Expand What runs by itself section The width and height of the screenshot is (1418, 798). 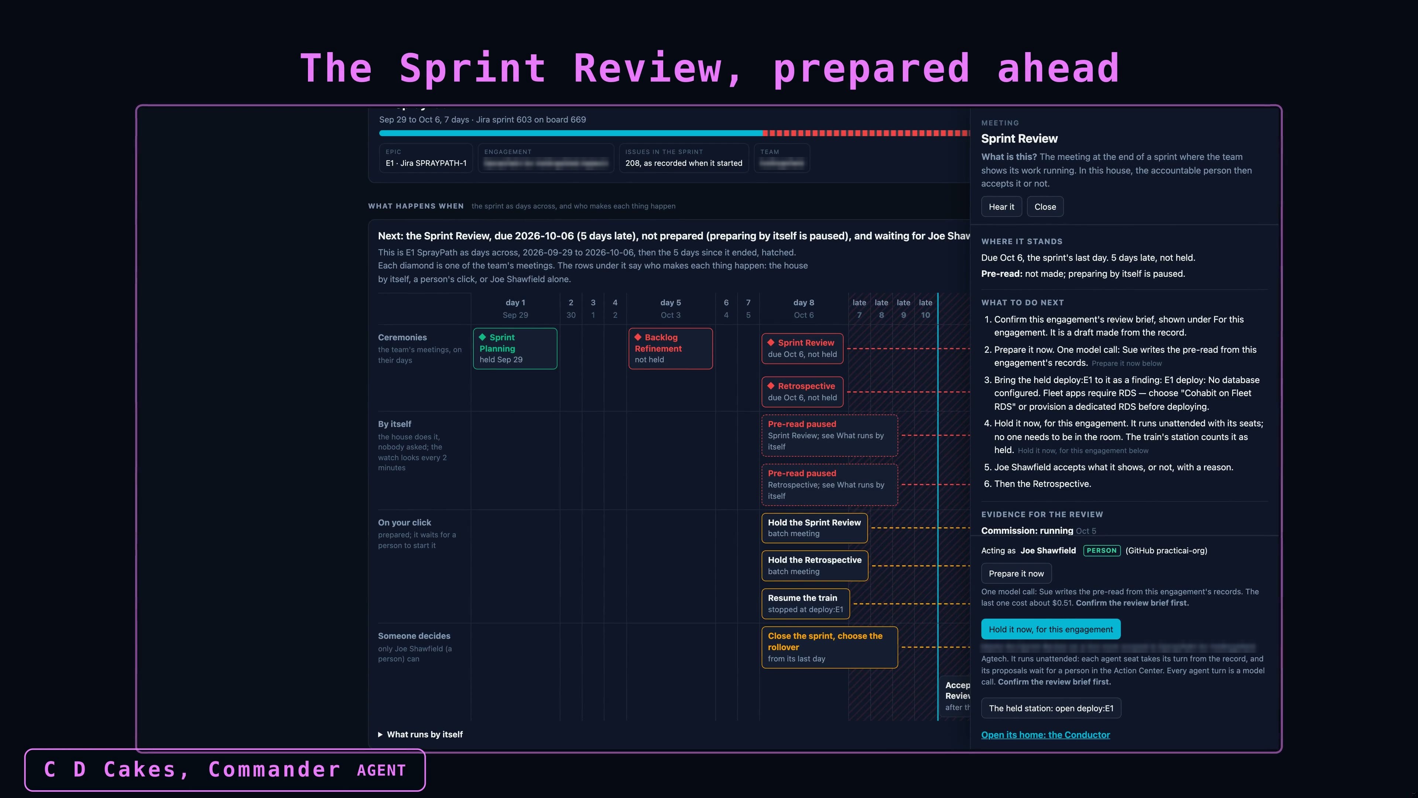click(421, 734)
